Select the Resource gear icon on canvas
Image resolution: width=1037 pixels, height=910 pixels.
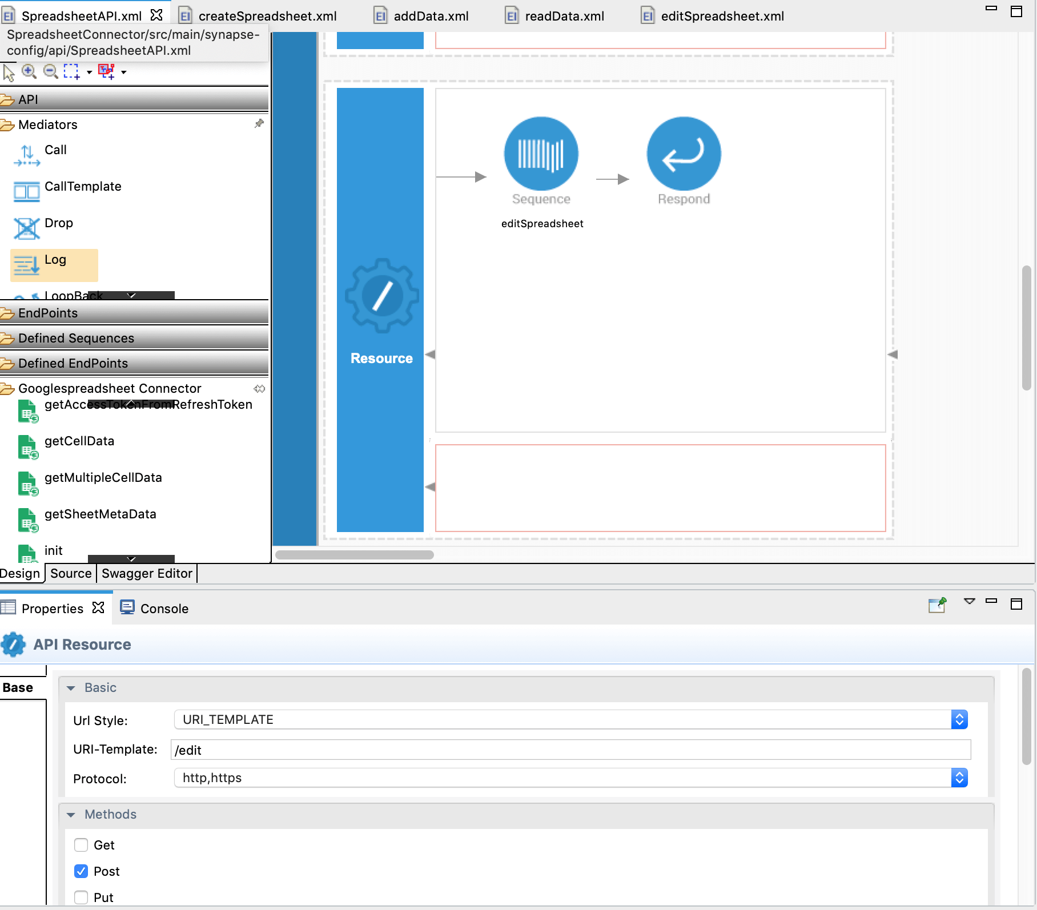coord(382,296)
